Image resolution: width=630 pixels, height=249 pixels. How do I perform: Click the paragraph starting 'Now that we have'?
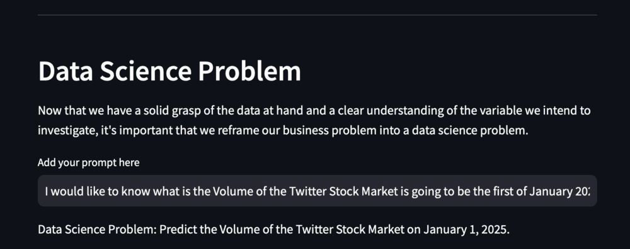(x=314, y=121)
